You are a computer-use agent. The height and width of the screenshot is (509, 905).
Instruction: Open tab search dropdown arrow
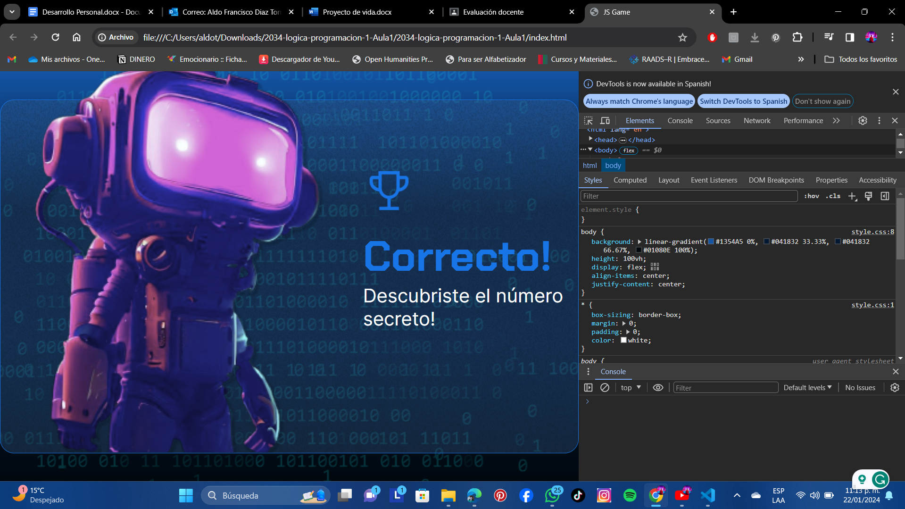pyautogui.click(x=12, y=12)
